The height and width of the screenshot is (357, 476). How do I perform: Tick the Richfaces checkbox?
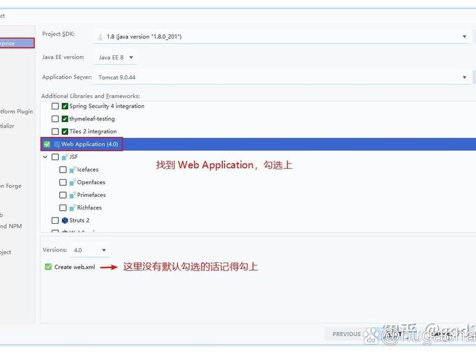[x=63, y=208]
